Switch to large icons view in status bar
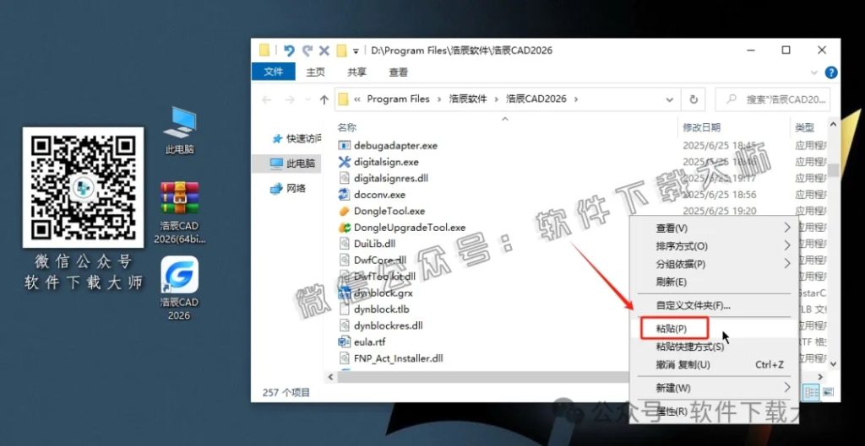This screenshot has width=865, height=446. (x=828, y=392)
